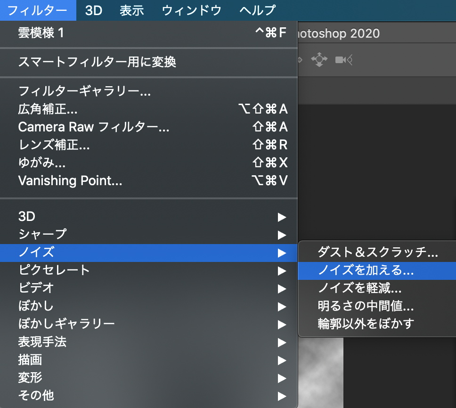Expand the シャープ submenu

[x=148, y=235]
